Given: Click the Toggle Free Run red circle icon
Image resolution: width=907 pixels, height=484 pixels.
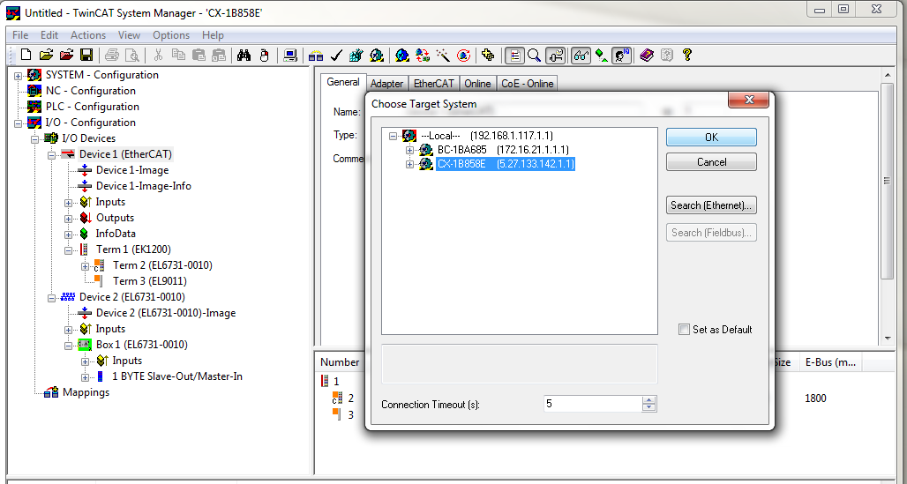Looking at the screenshot, I should tap(463, 55).
